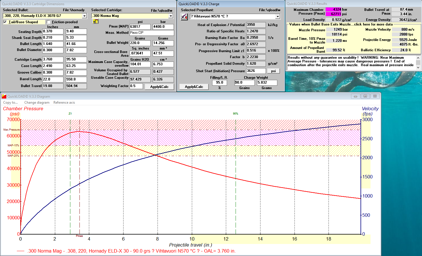Image resolution: width=422 pixels, height=256 pixels.
Task: Restore the QuickLOAD Diagram window size
Action: [365, 96]
